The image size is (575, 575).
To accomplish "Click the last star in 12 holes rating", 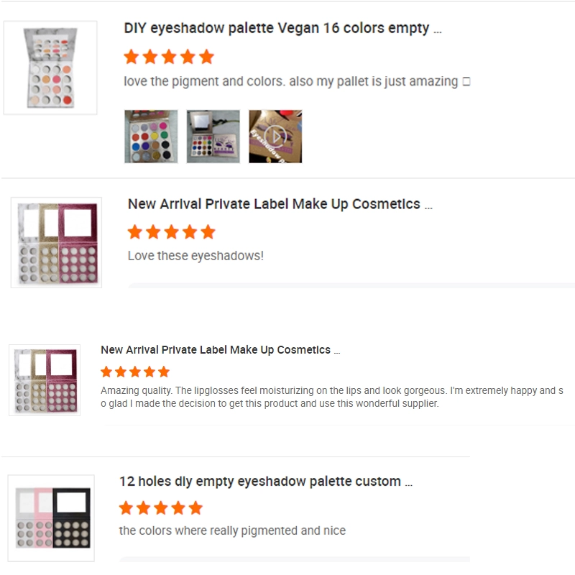I will pyautogui.click(x=195, y=508).
